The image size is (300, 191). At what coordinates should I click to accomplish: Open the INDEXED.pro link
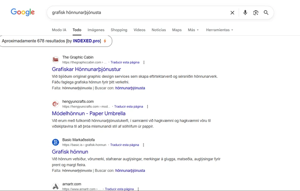[86, 41]
